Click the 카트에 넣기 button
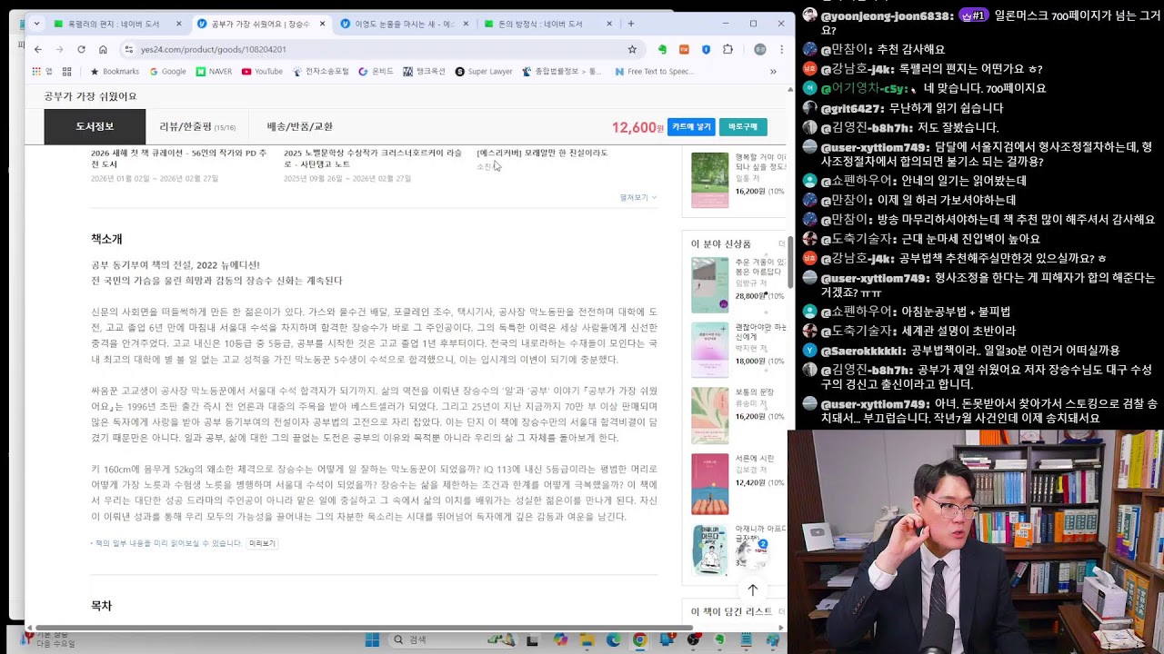1164x654 pixels. point(691,127)
